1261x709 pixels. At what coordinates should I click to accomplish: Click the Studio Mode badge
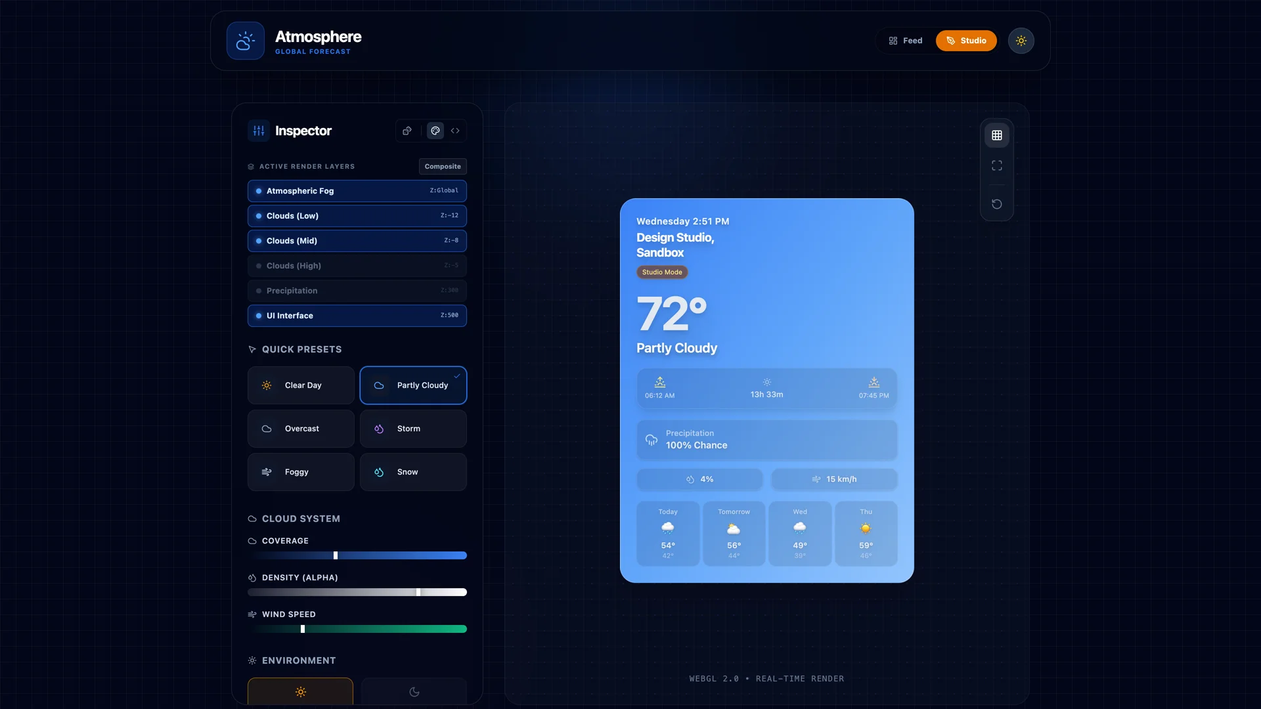point(662,272)
